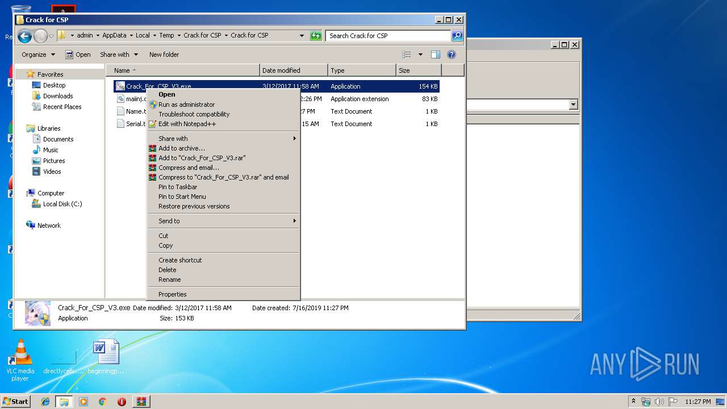The image size is (727, 409).
Task: Select the Crack_For_CSP_V3.exe file icon
Action: coord(120,86)
